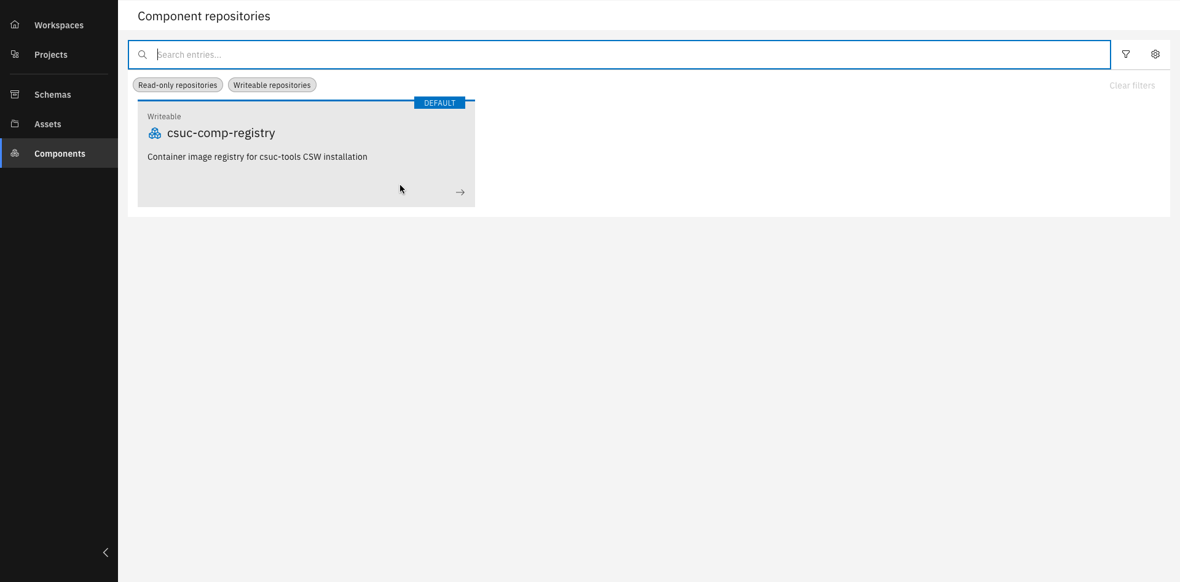Switch to the Components navigation entry
1180x582 pixels.
[x=60, y=153]
